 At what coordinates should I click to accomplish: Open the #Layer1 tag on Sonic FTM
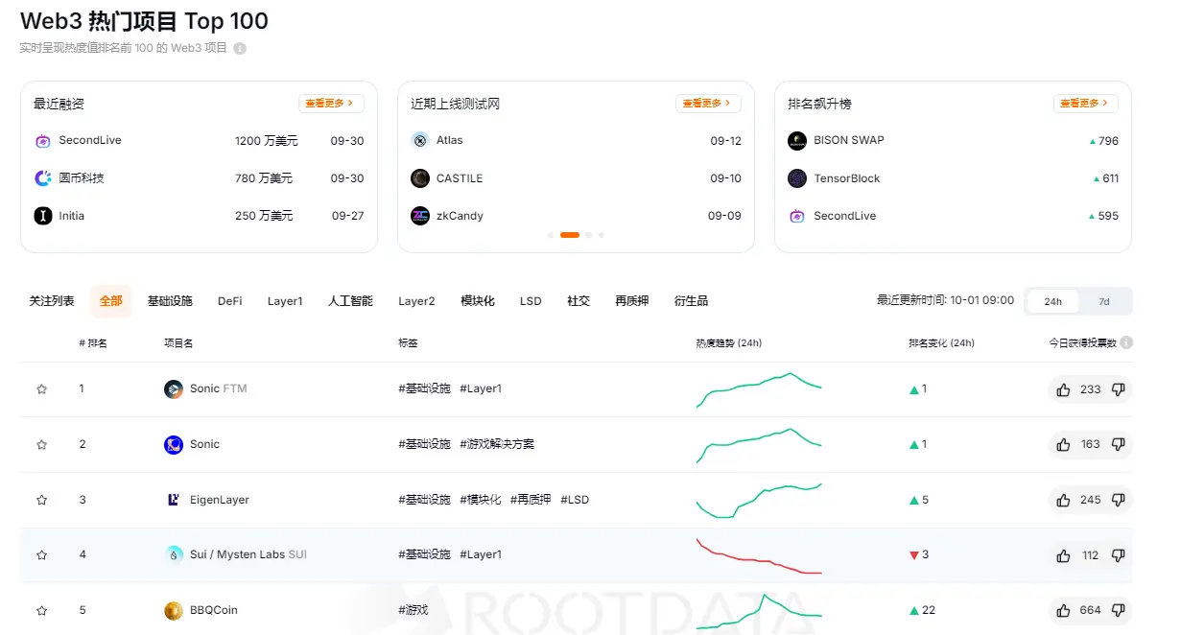pyautogui.click(x=481, y=388)
